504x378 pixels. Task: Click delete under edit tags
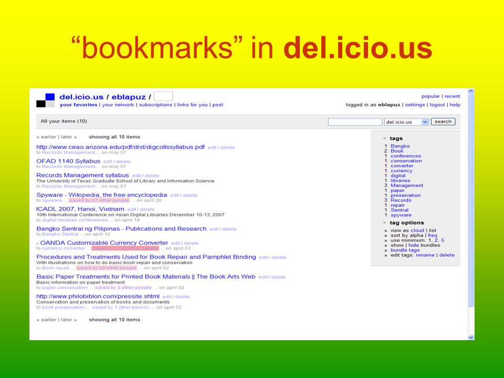click(x=447, y=255)
